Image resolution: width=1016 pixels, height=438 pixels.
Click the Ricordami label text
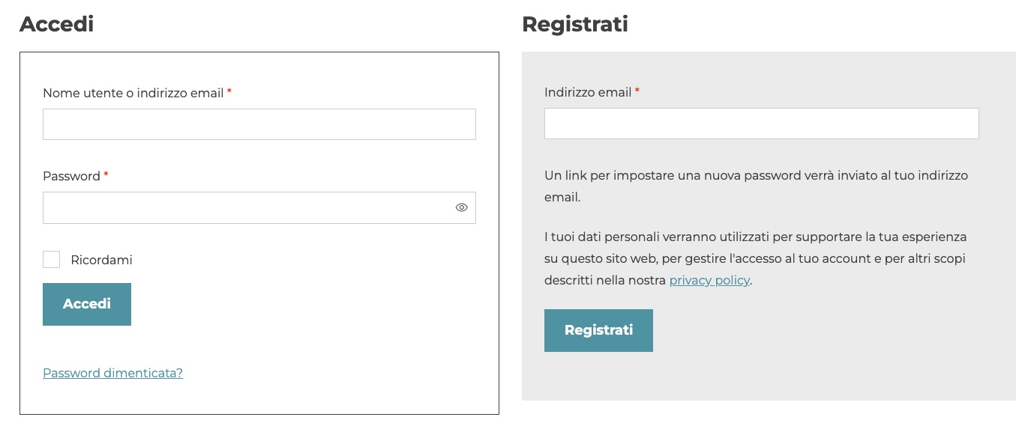point(101,261)
